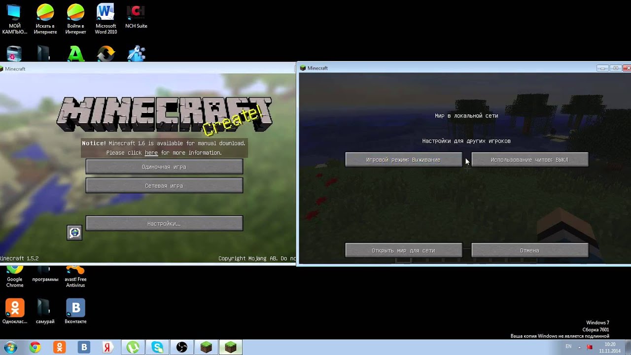
Task: Open the taskbar clock showing 10:20
Action: (610, 347)
